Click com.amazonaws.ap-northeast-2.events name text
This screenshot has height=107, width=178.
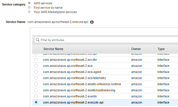(70, 96)
